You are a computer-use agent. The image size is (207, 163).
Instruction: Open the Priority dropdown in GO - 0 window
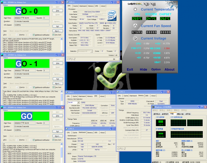click(x=30, y=35)
